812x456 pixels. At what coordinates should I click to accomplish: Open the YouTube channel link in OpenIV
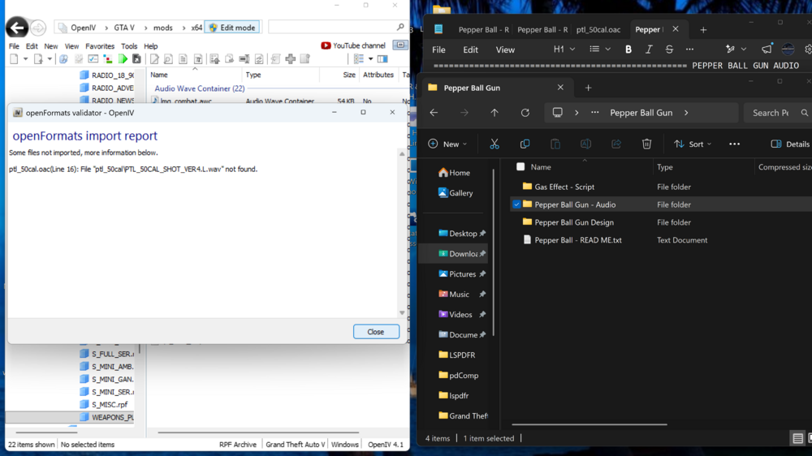pyautogui.click(x=353, y=45)
